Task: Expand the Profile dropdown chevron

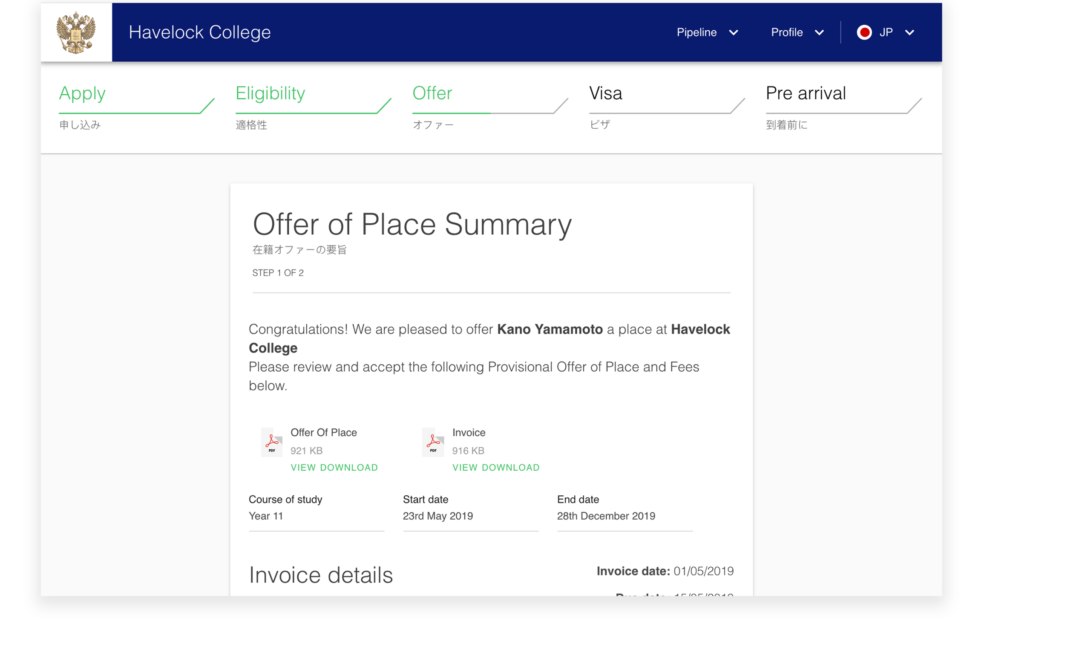Action: coord(819,33)
